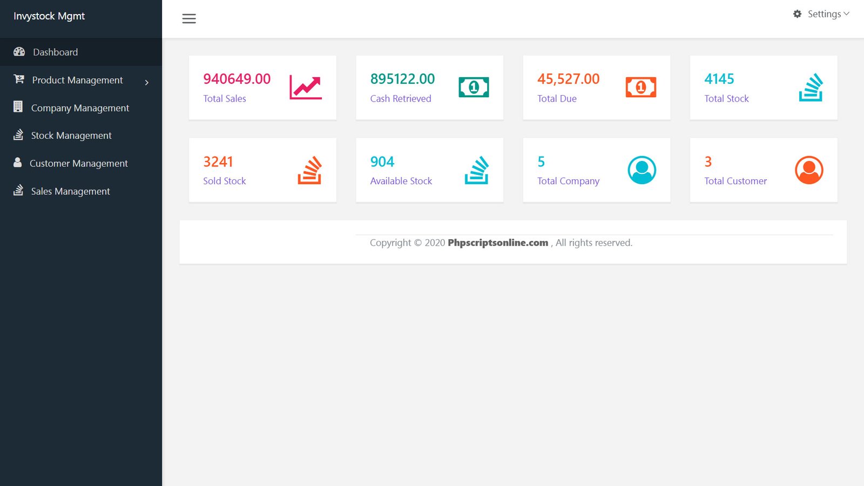Screen dimensions: 864x486
Task: Click the Cash Retrieved green money icon
Action: [x=474, y=87]
